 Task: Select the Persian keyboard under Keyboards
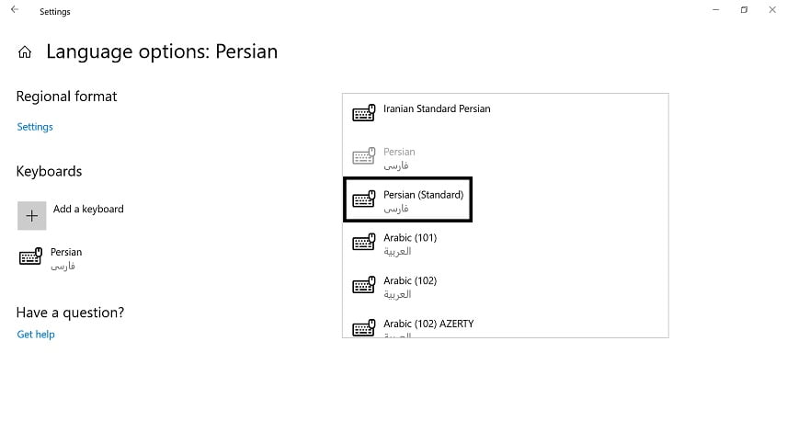65,257
